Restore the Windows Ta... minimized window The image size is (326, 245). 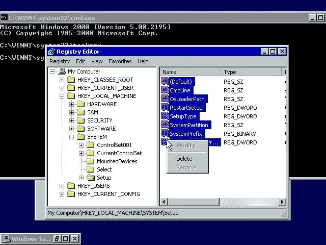[57, 238]
